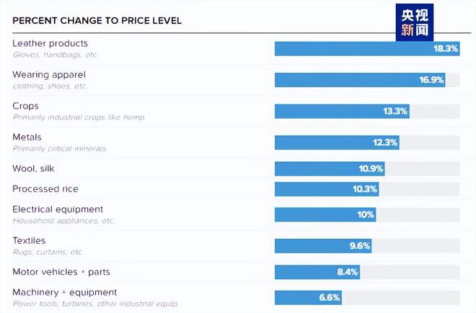The height and width of the screenshot is (313, 476).
Task: Select the Leather products label
Action: [x=50, y=43]
